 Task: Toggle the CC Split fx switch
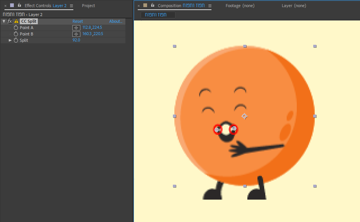coord(9,21)
